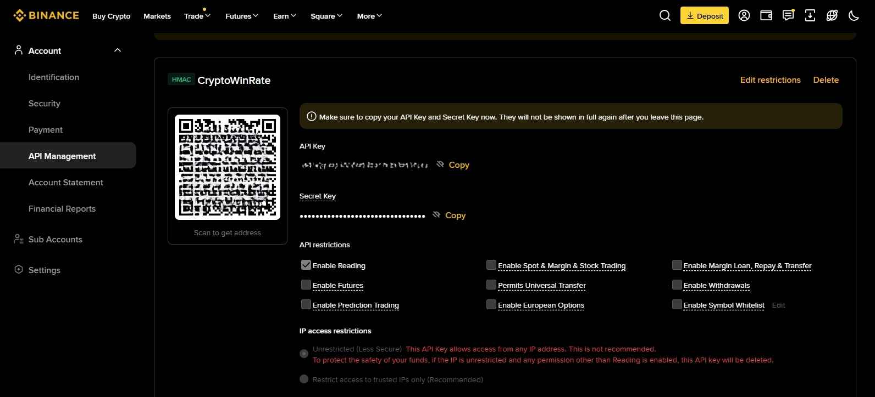Collapse the Account sidebar section
The image size is (875, 397).
point(117,50)
